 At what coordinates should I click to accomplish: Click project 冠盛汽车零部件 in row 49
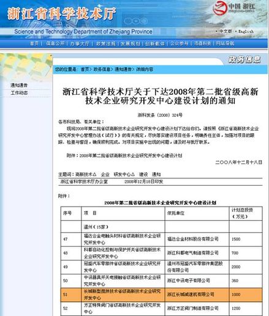[x=123, y=267]
